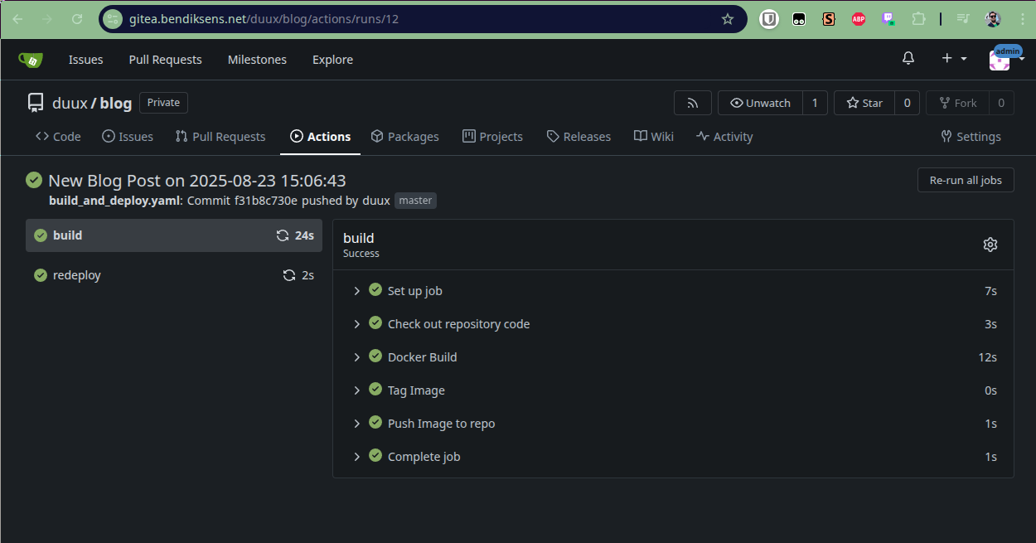Open Milestones in the top navigation
The image size is (1036, 543).
(x=257, y=60)
